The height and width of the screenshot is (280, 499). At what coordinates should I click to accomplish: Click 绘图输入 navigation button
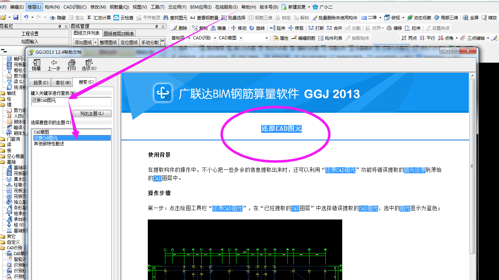pos(30,41)
